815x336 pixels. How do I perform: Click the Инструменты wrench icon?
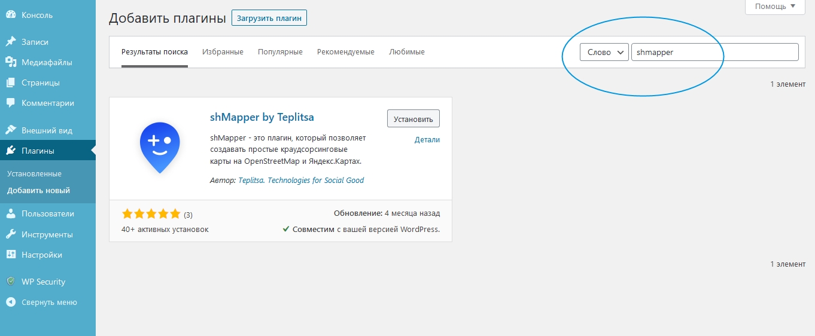click(11, 234)
